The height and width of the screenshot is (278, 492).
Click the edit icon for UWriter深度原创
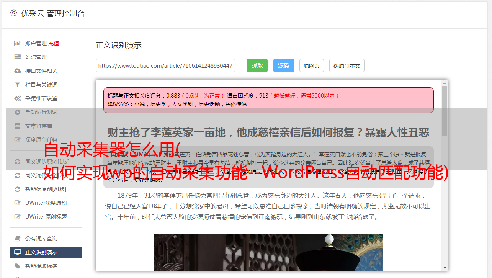(18, 203)
